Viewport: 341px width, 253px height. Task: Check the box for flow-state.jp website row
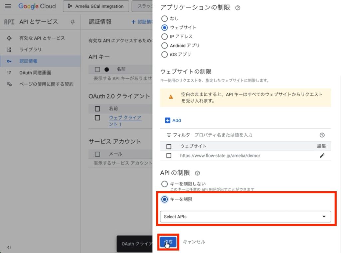169,155
